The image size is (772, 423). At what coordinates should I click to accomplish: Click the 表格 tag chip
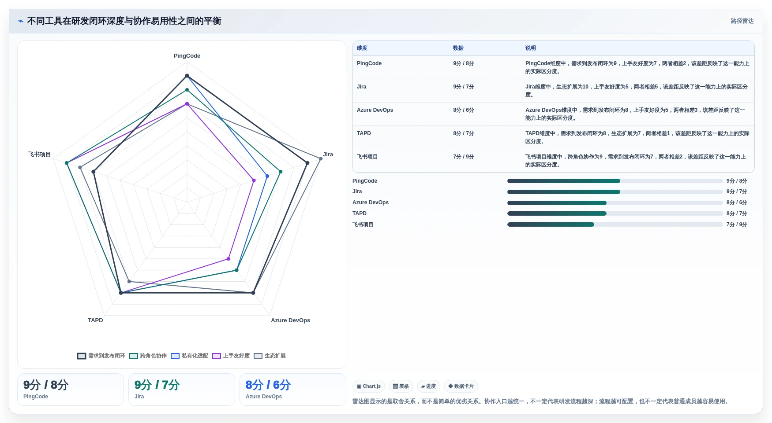click(401, 386)
